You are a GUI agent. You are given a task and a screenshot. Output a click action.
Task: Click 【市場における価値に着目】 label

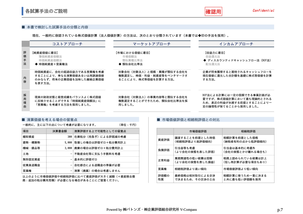tap(133, 53)
